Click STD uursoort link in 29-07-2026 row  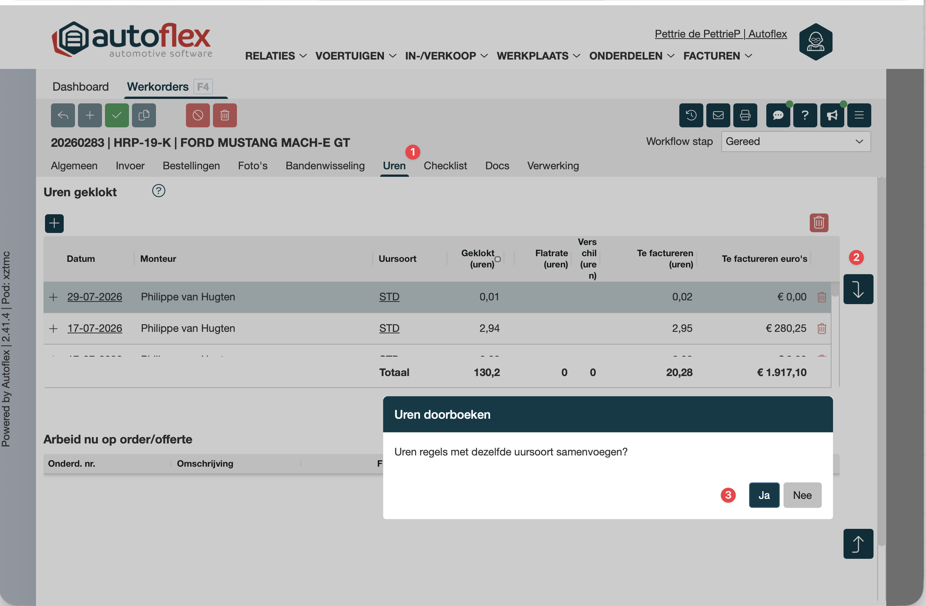point(389,297)
